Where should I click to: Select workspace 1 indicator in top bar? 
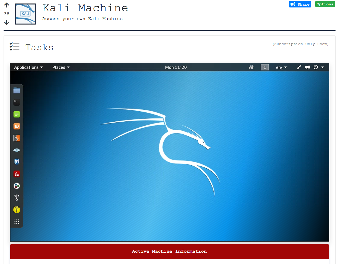point(265,67)
